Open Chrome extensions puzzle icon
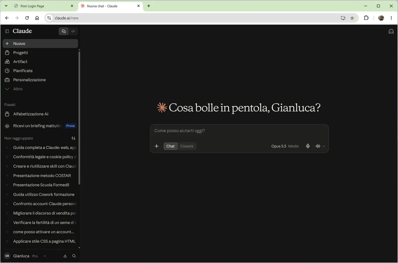 (366, 18)
